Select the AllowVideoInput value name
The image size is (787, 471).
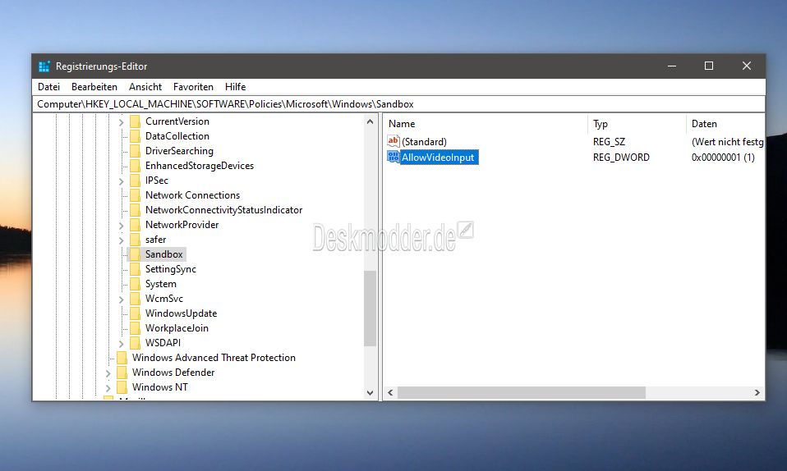click(439, 158)
